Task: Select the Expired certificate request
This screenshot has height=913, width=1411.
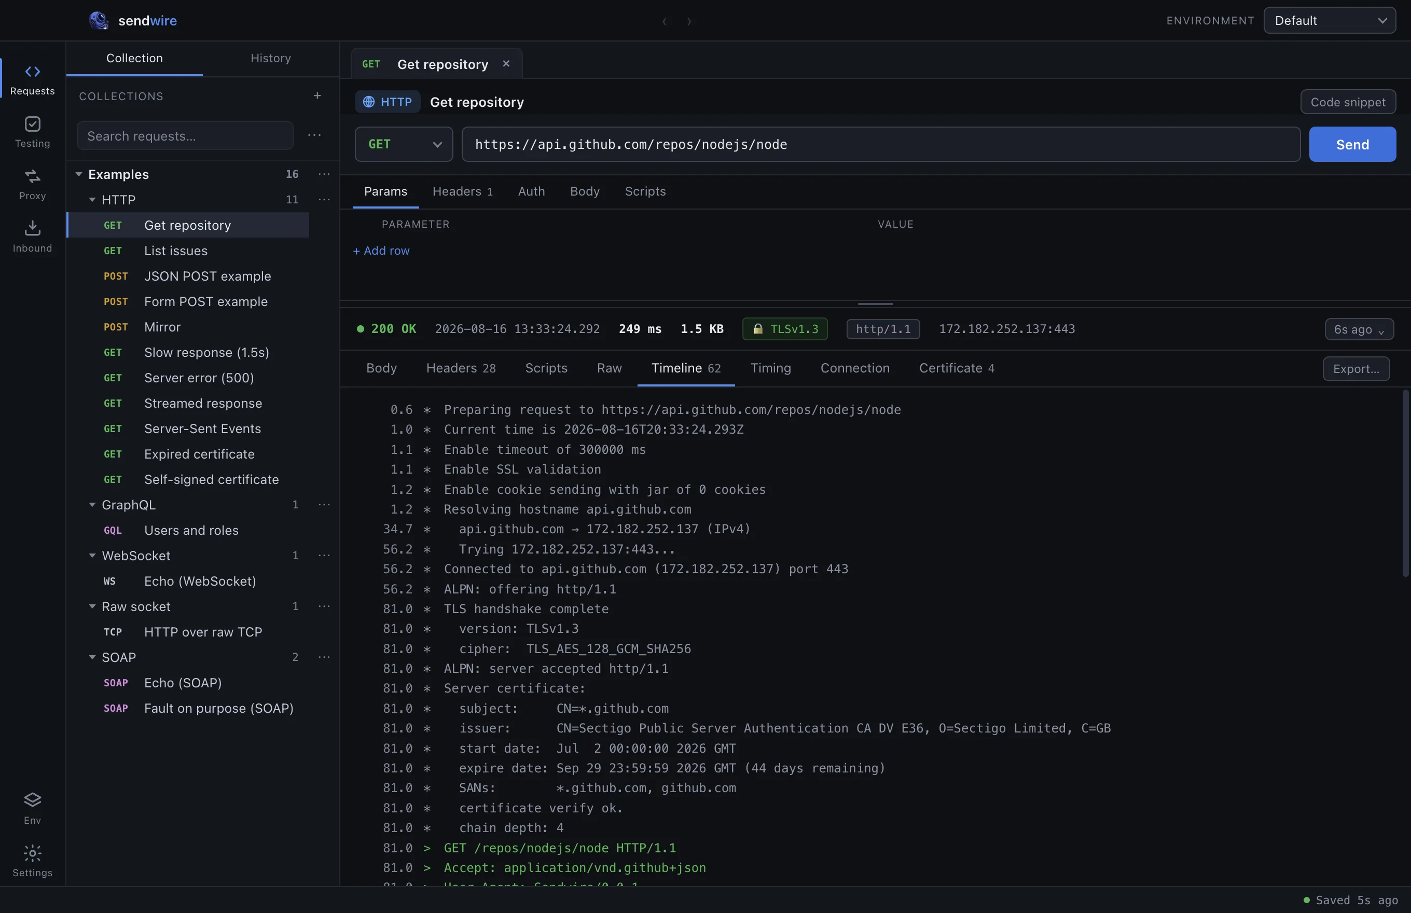Action: 188,454
